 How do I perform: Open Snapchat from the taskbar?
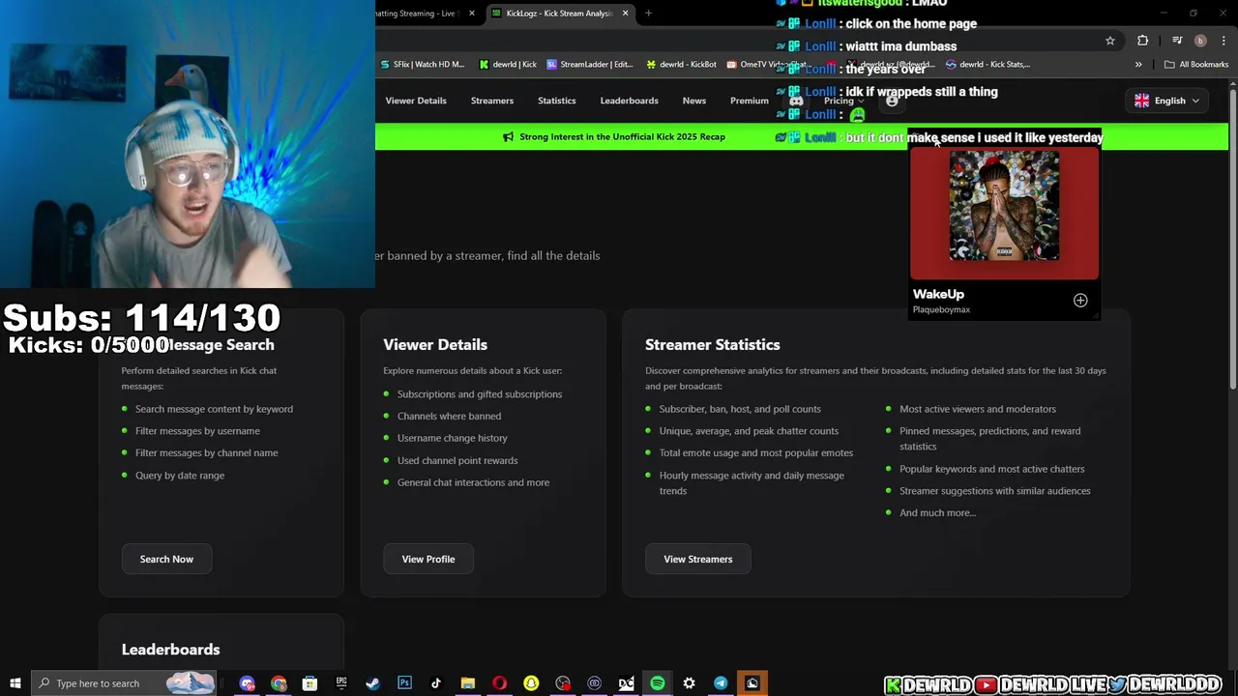[x=531, y=683]
